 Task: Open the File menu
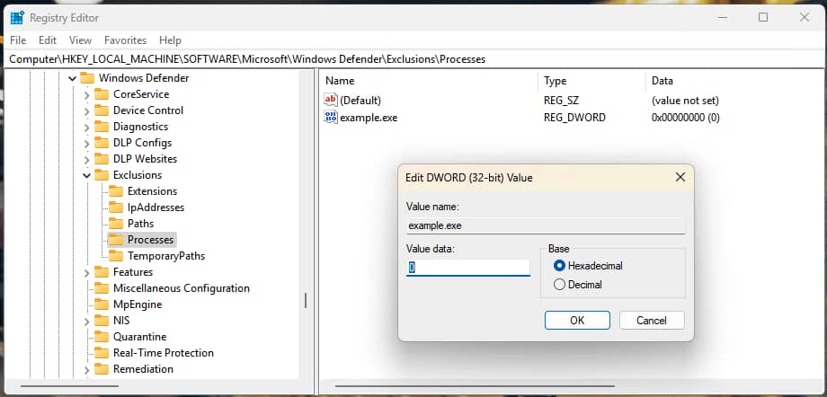(18, 40)
